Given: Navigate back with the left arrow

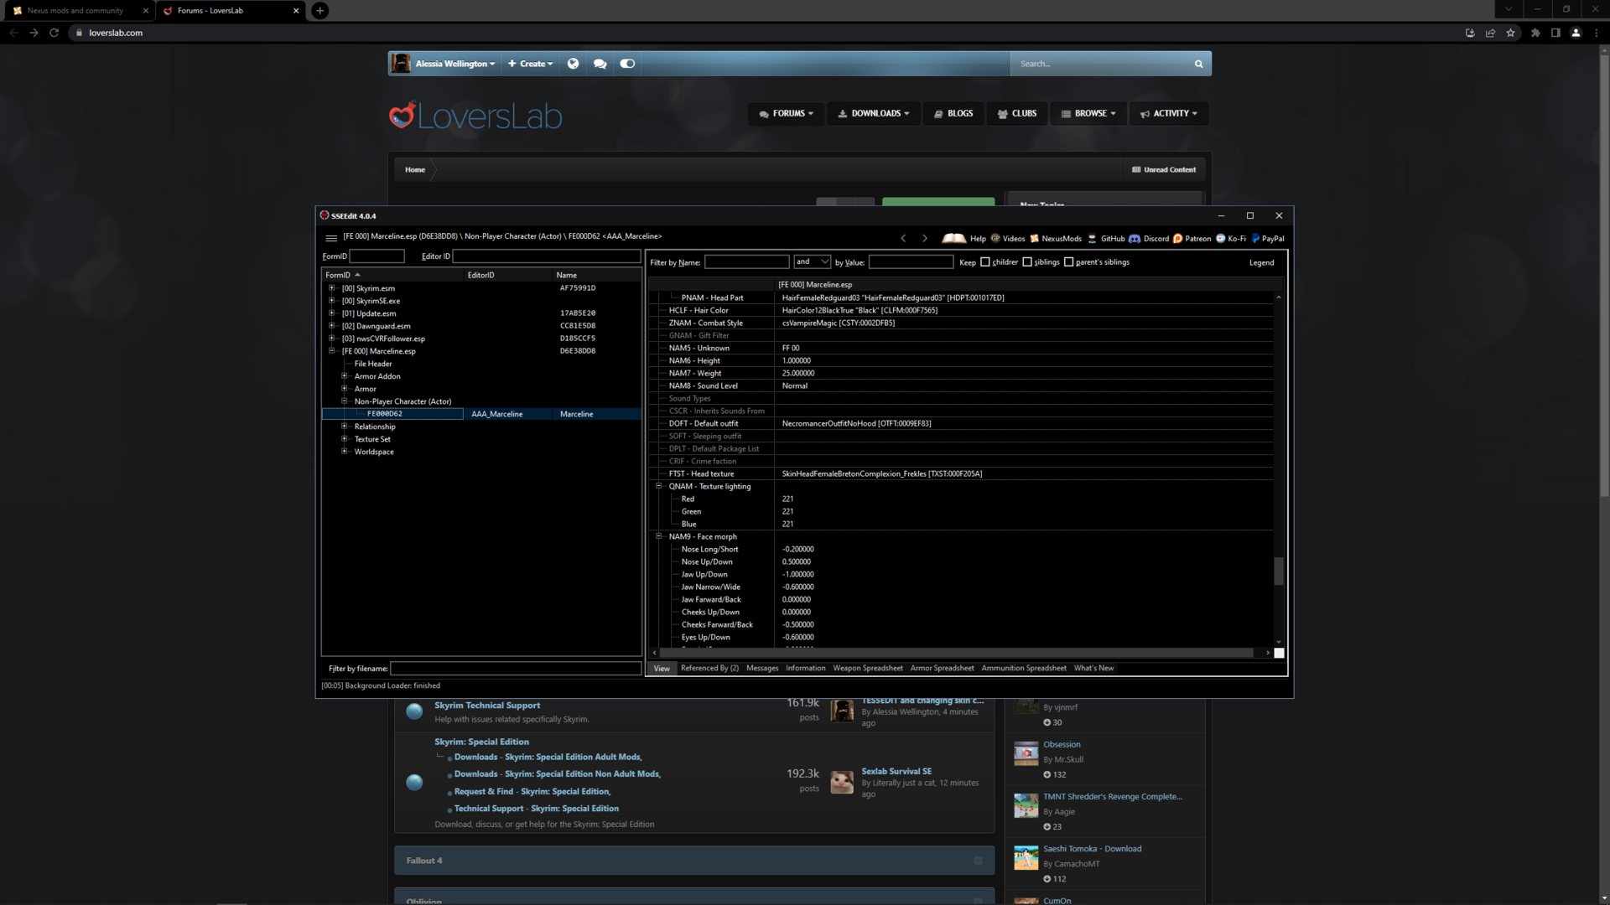Looking at the screenshot, I should pos(903,239).
